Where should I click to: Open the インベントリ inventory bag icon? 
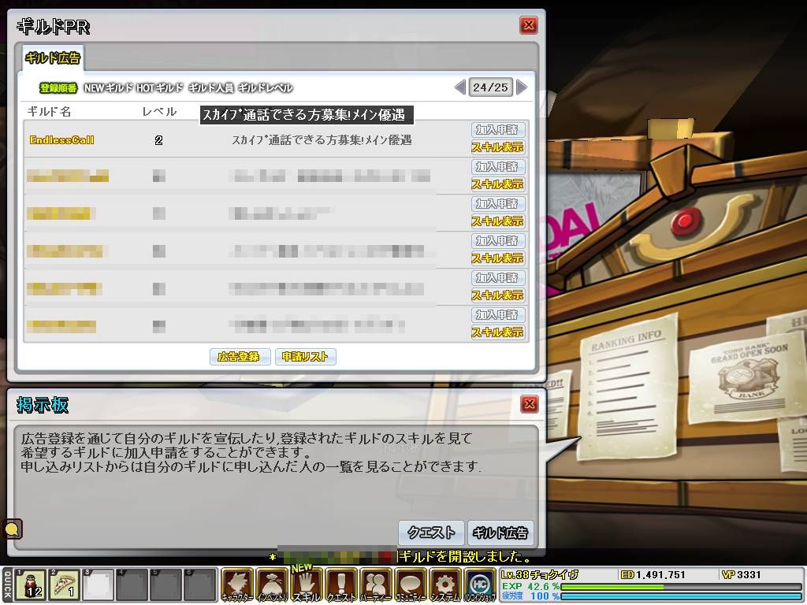pos(272,585)
